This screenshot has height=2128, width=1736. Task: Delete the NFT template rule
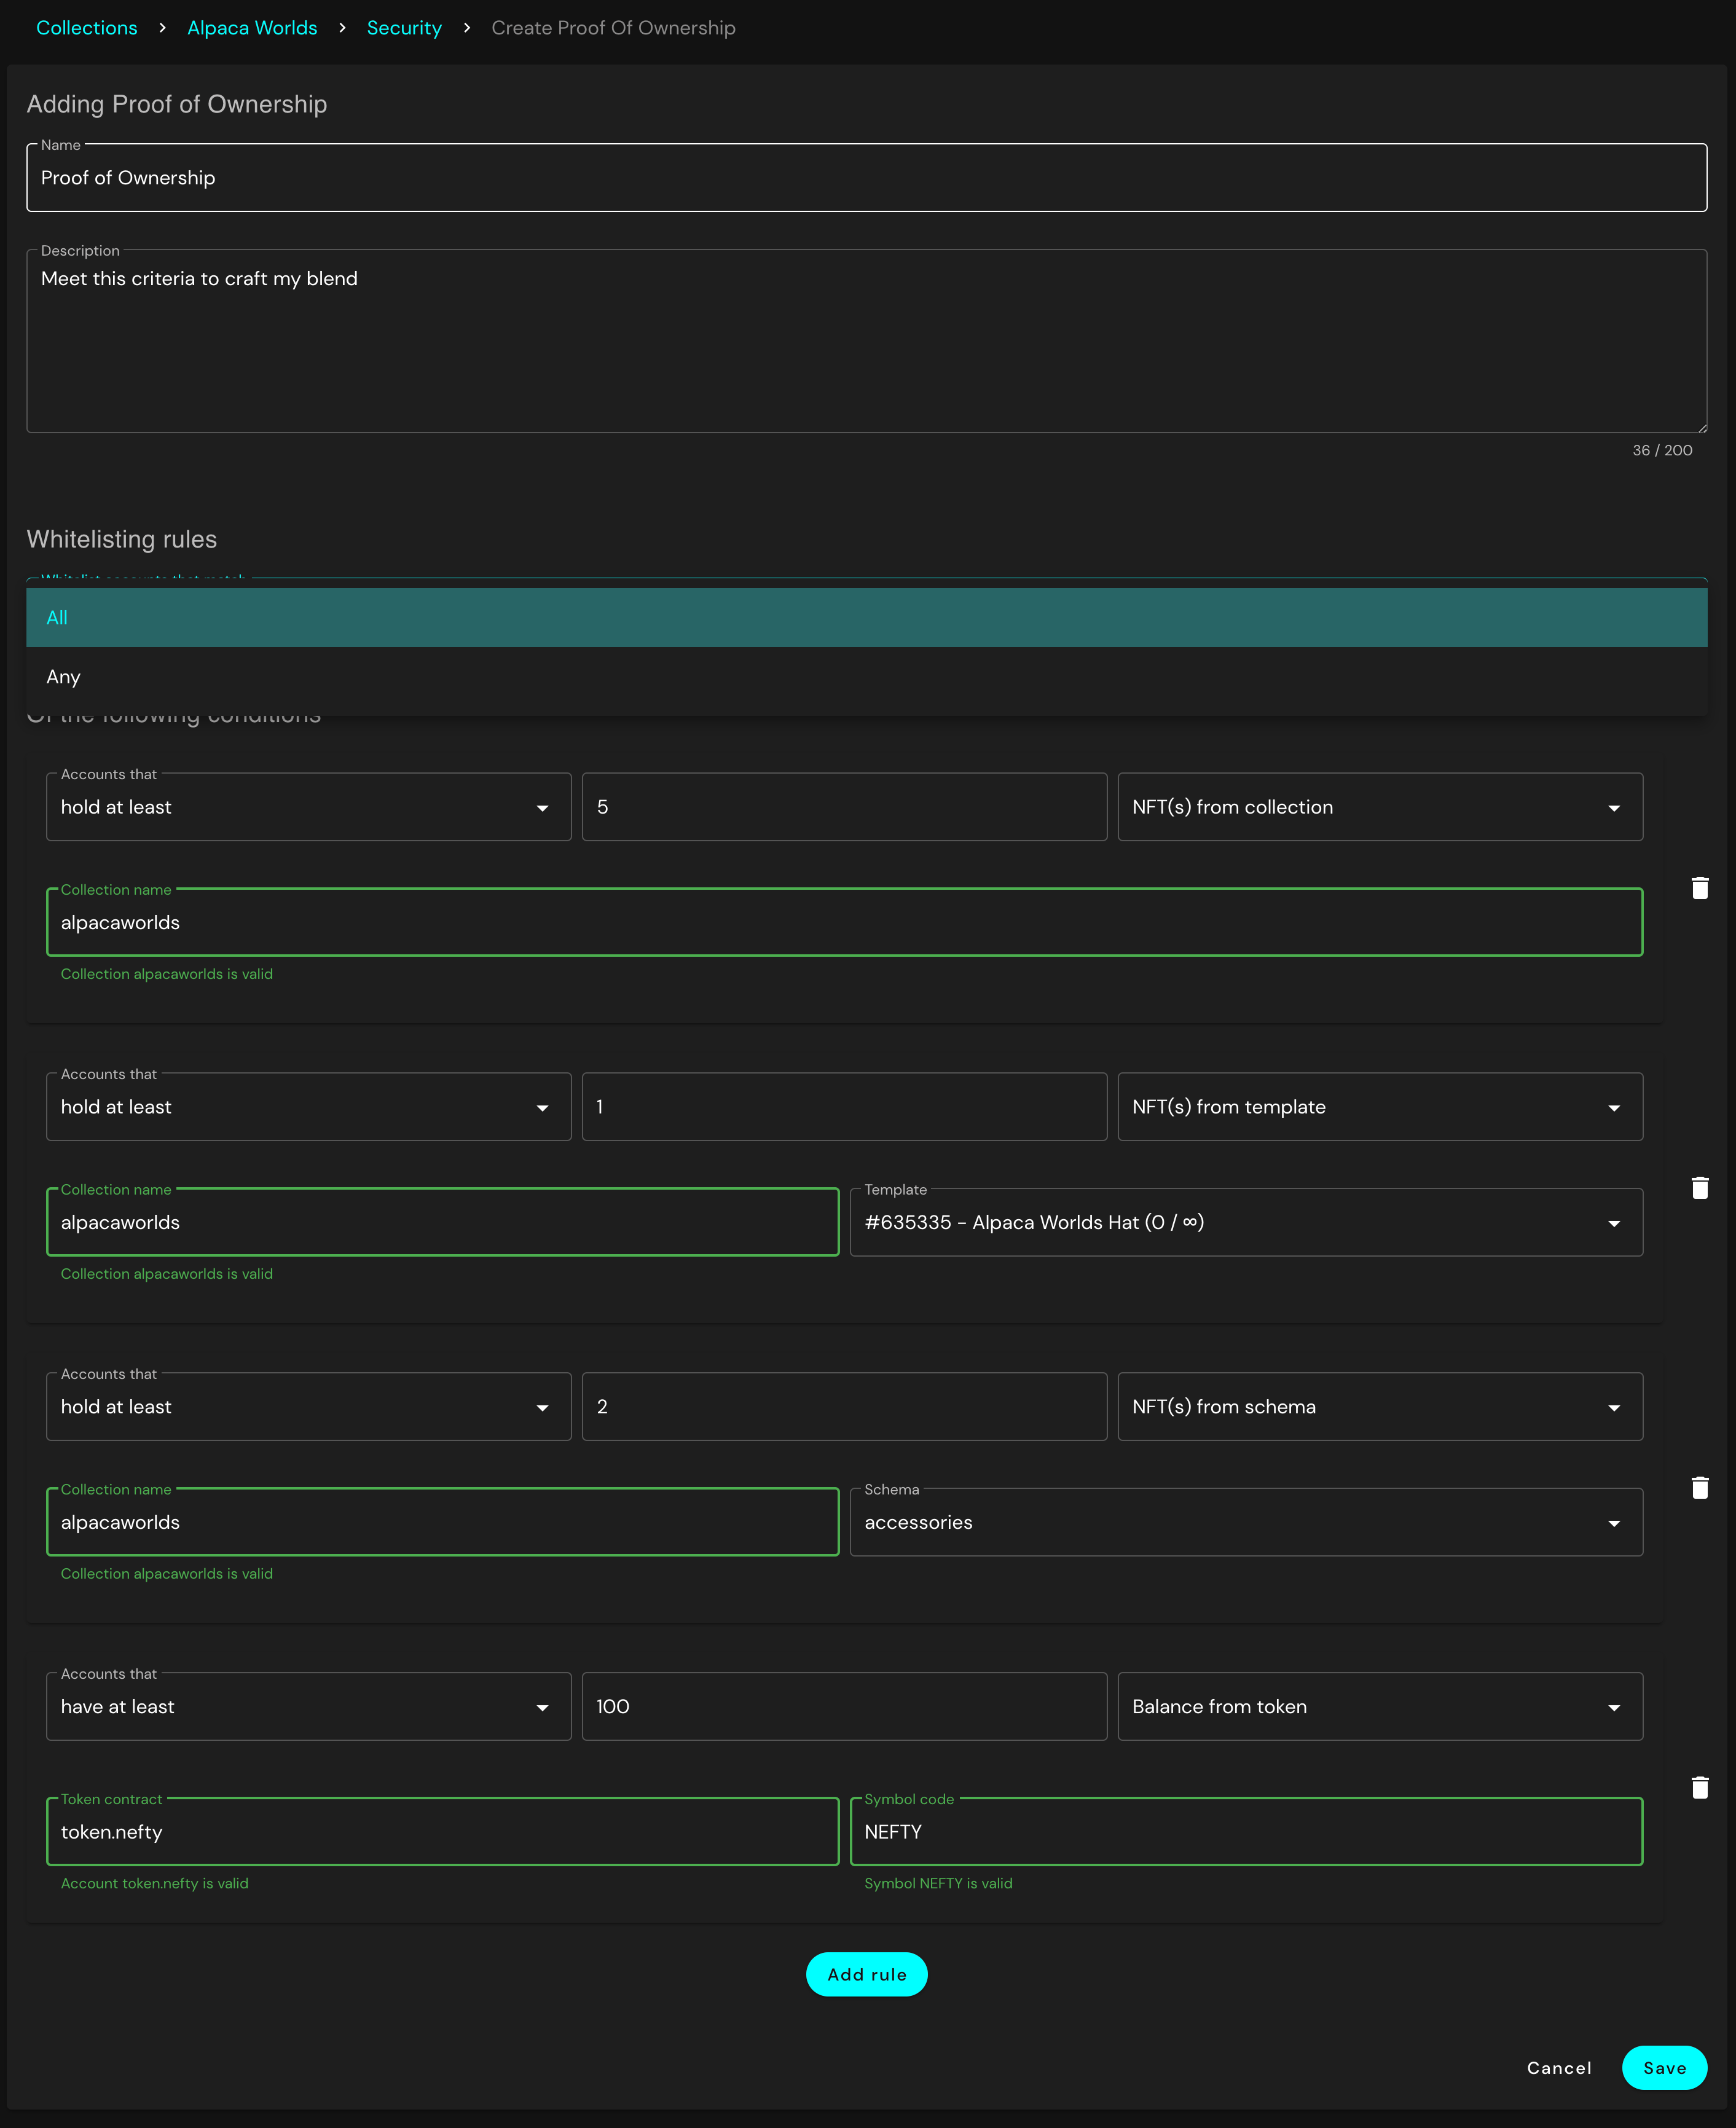[1699, 1188]
